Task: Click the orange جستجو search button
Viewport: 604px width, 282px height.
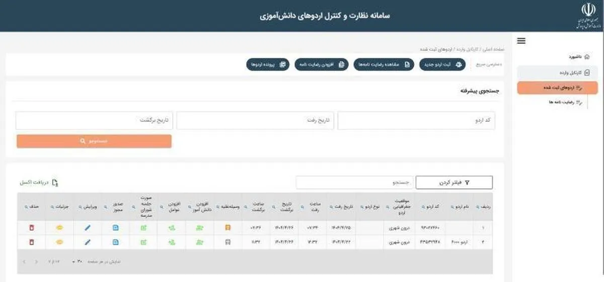Action: 94,141
